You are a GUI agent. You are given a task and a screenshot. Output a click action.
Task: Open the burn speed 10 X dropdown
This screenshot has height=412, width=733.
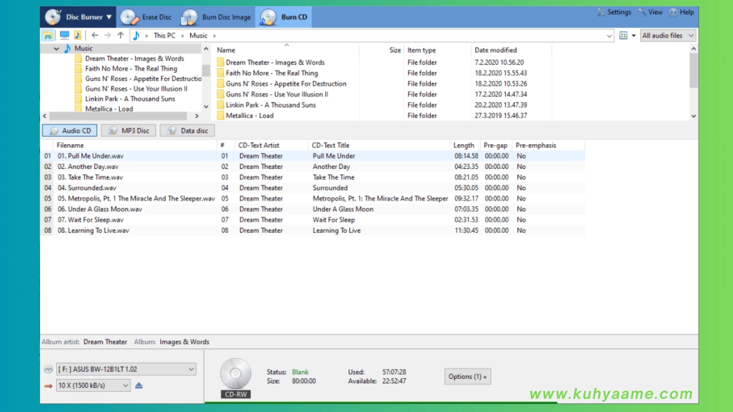[93, 386]
